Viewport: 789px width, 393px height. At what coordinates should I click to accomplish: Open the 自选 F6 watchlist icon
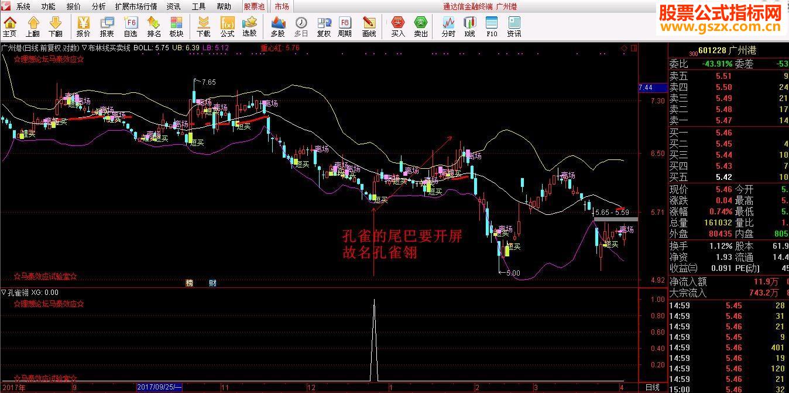point(131,27)
